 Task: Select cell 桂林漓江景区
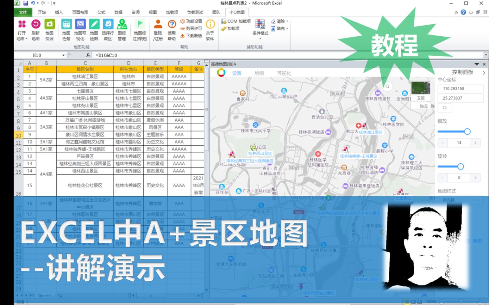(85, 76)
